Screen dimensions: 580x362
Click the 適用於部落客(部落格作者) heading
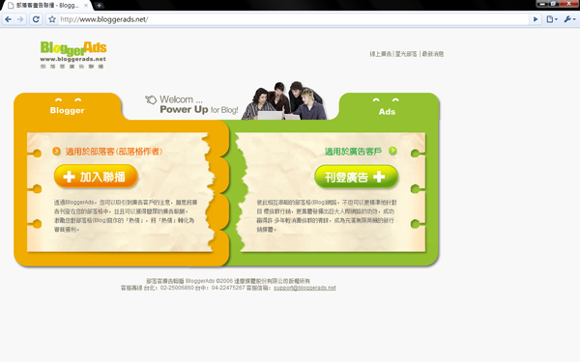click(x=114, y=152)
